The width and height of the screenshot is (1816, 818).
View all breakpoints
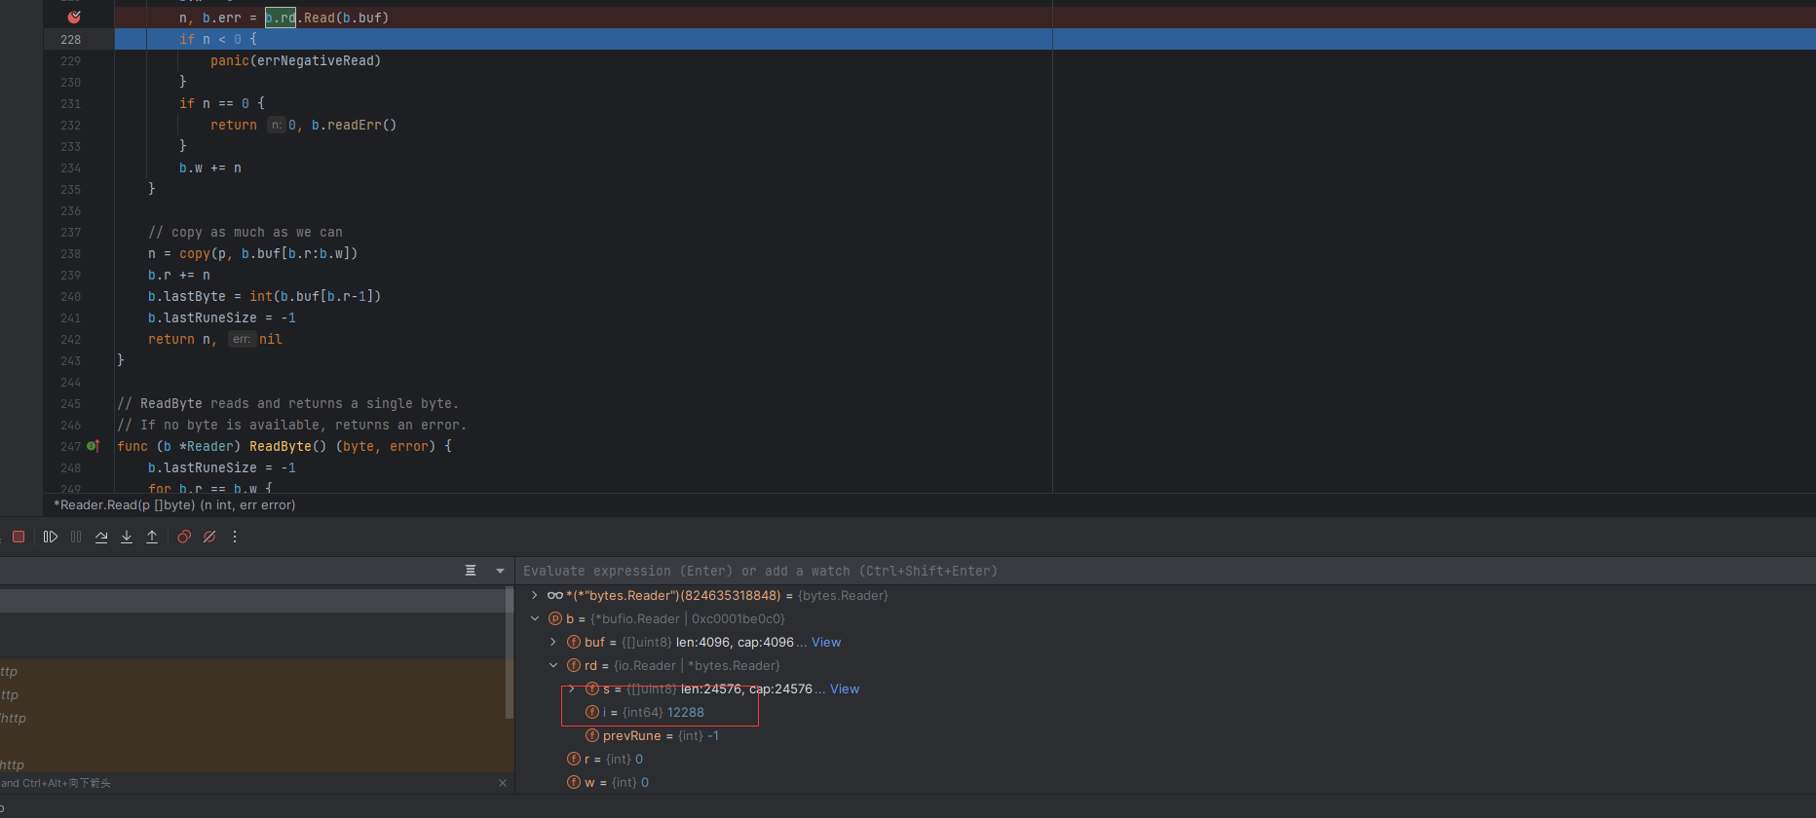pyautogui.click(x=184, y=537)
